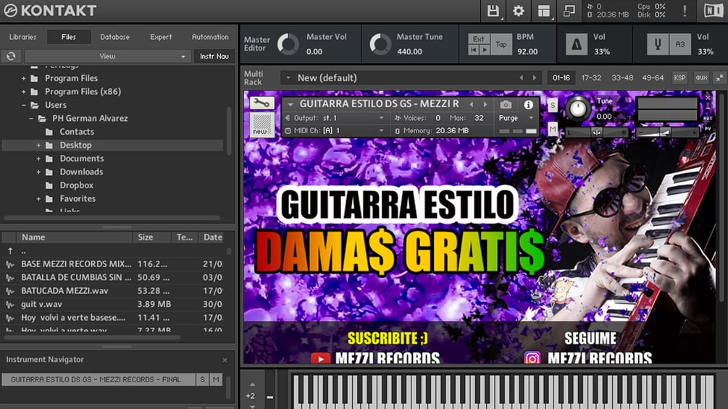Image resolution: width=728 pixels, height=409 pixels.
Task: Open the multi rack preset dropdown arrow
Action: [x=288, y=78]
